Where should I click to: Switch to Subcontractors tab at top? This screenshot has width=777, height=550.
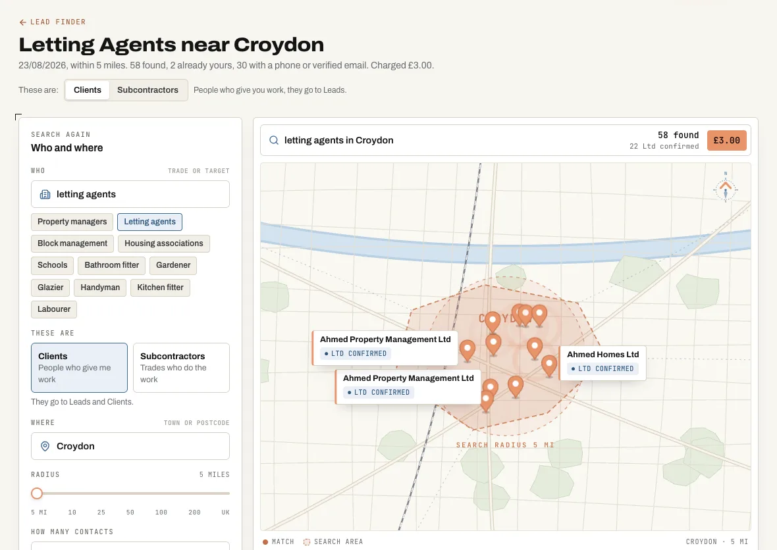(147, 90)
